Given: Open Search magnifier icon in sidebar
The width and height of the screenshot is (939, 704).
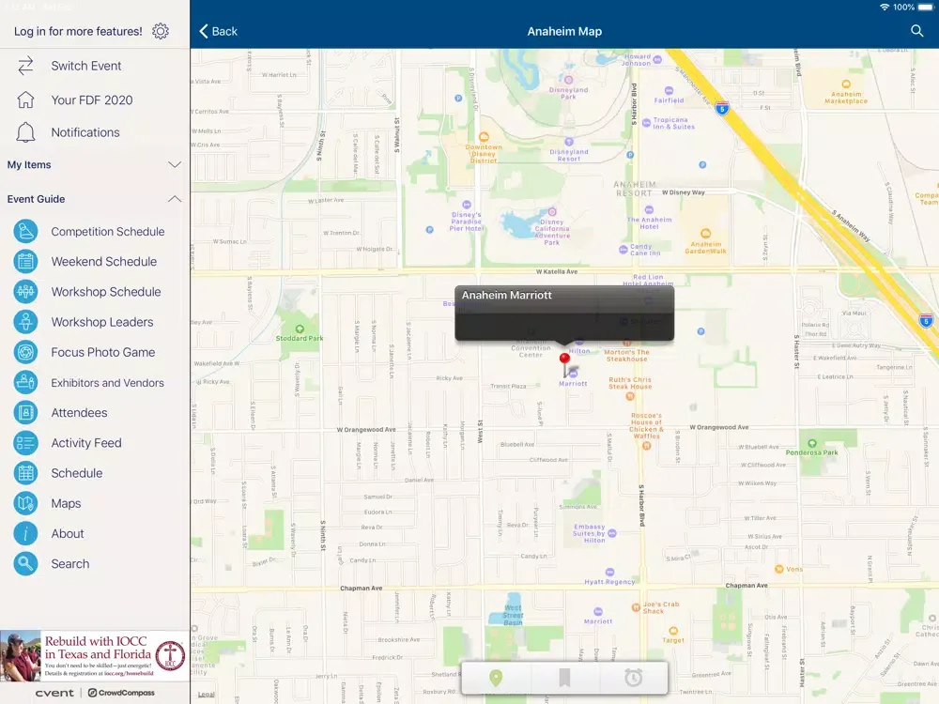Looking at the screenshot, I should pos(25,564).
